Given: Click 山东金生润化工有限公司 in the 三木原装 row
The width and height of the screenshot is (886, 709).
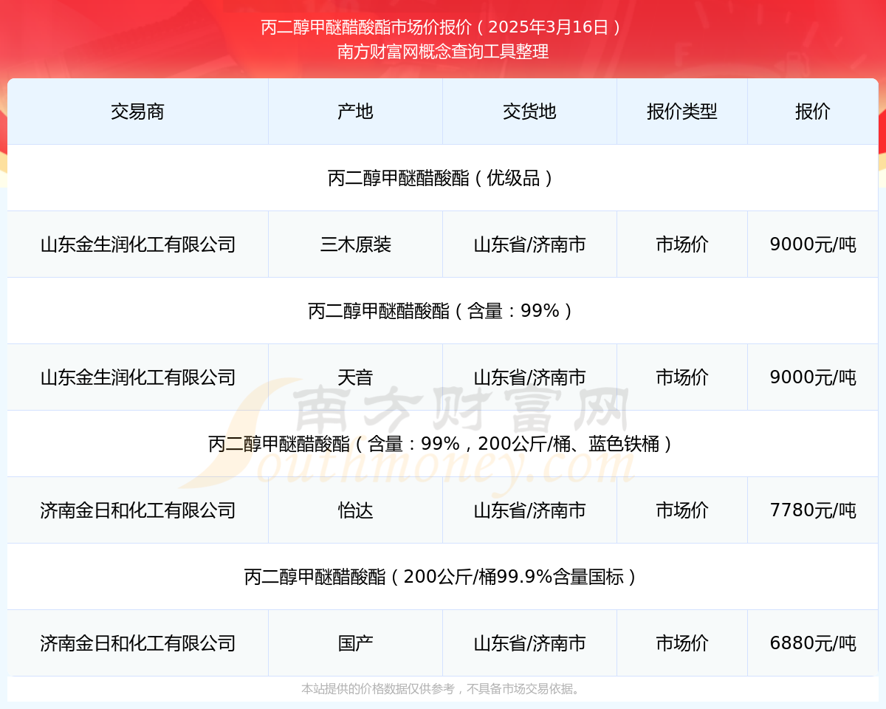Looking at the screenshot, I should pyautogui.click(x=137, y=244).
